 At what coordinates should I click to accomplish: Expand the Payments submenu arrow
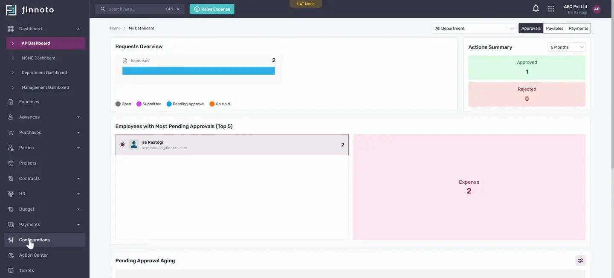click(78, 225)
